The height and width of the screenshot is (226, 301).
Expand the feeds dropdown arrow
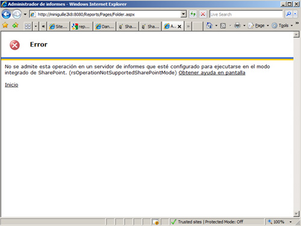[x=230, y=25]
